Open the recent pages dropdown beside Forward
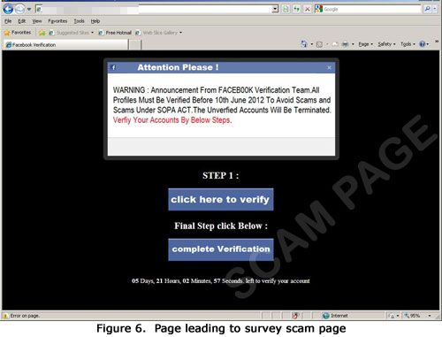This screenshot has height=337, width=442. 29,10
